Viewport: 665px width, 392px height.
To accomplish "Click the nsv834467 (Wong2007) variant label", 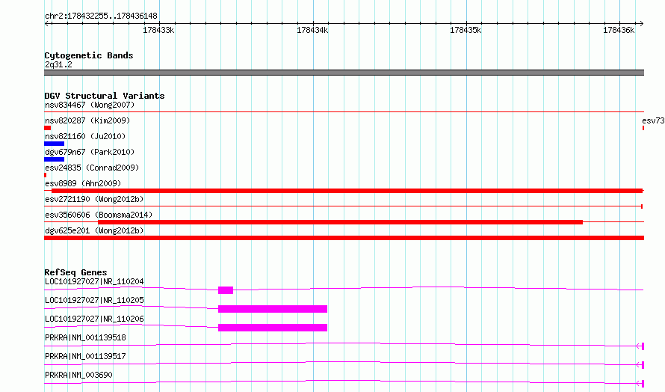I will (90, 105).
